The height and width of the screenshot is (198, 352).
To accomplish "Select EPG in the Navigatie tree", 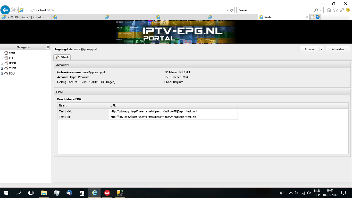I will coord(12,58).
